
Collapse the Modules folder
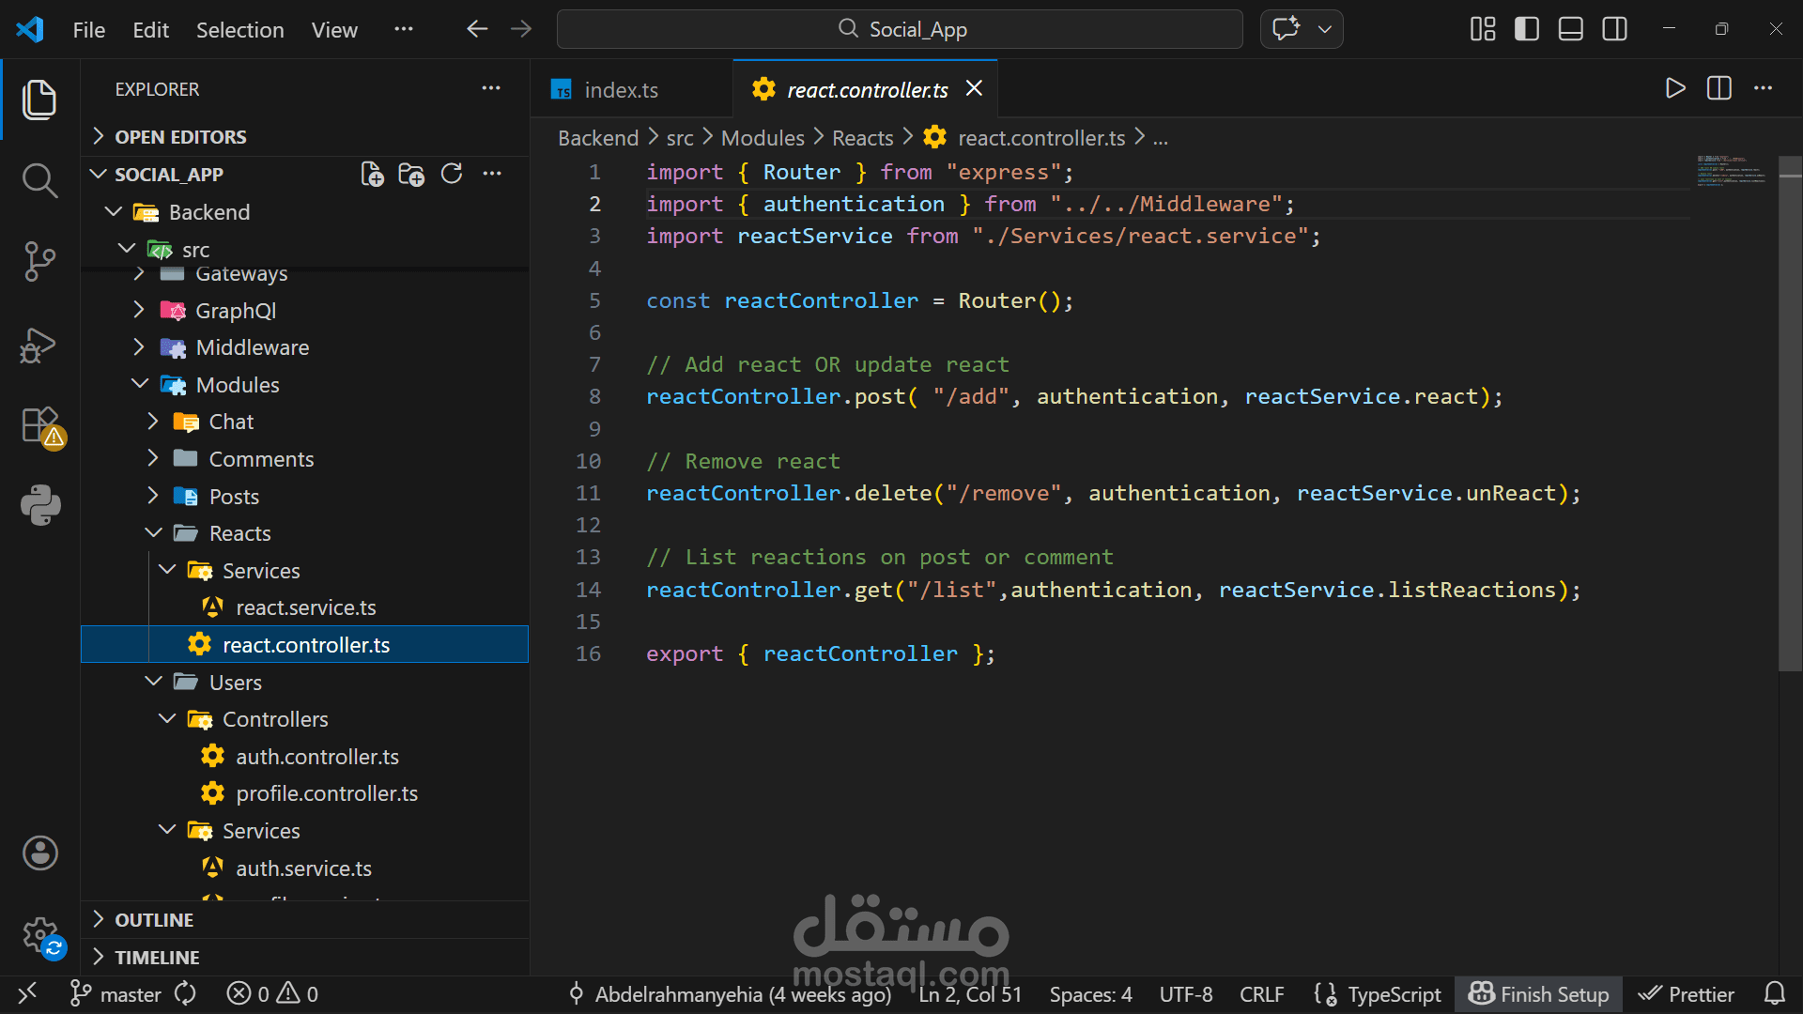coord(237,385)
